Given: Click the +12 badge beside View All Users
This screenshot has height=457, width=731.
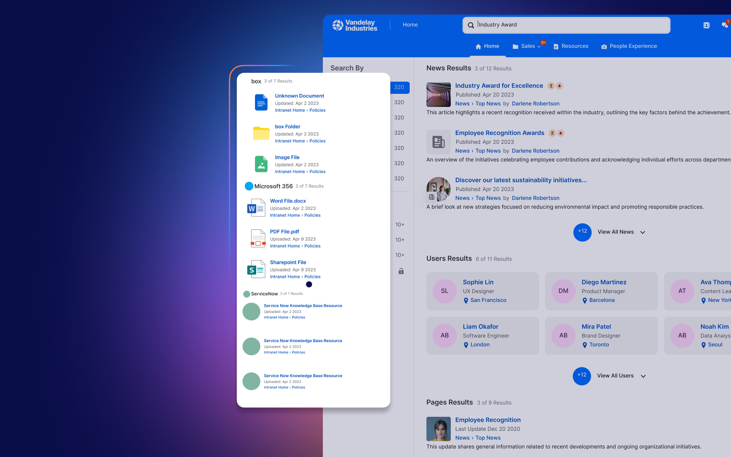Looking at the screenshot, I should pyautogui.click(x=582, y=376).
